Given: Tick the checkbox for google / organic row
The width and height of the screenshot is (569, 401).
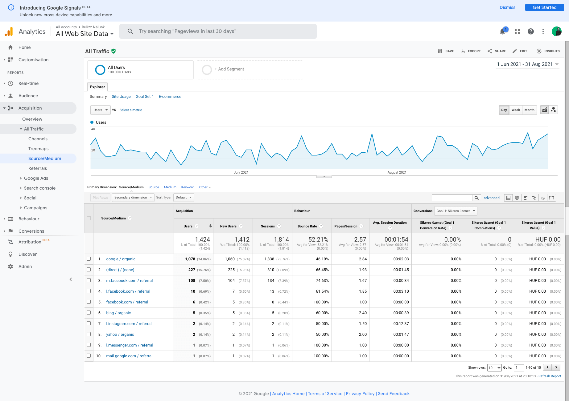Looking at the screenshot, I should point(89,259).
